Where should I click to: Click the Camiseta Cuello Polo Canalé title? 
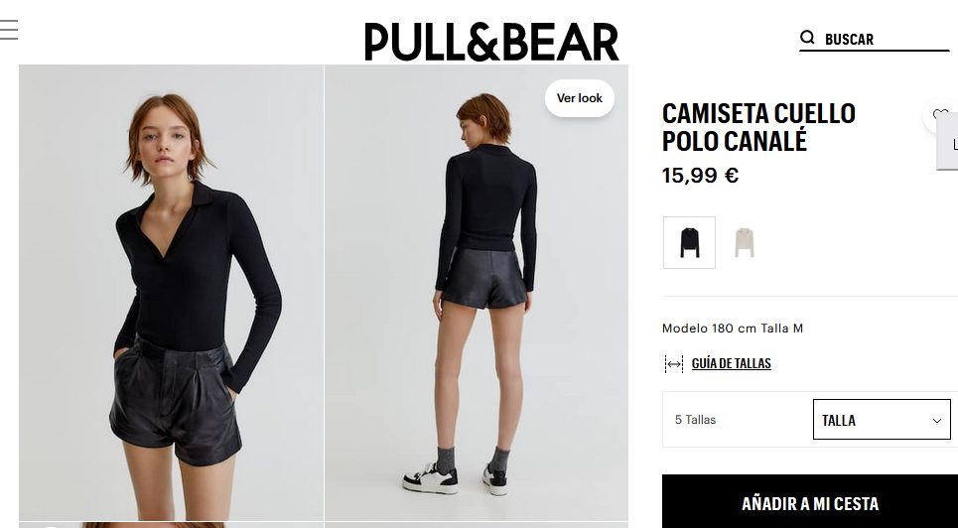pyautogui.click(x=758, y=127)
